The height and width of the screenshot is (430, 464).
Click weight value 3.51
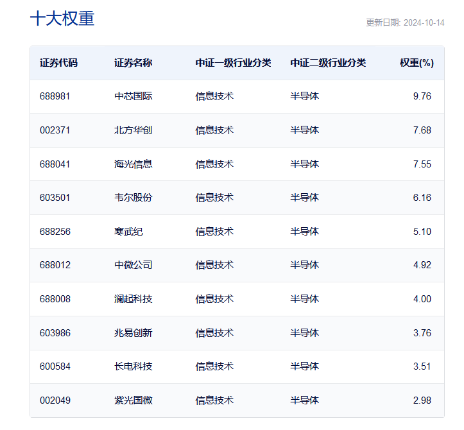[x=422, y=366]
